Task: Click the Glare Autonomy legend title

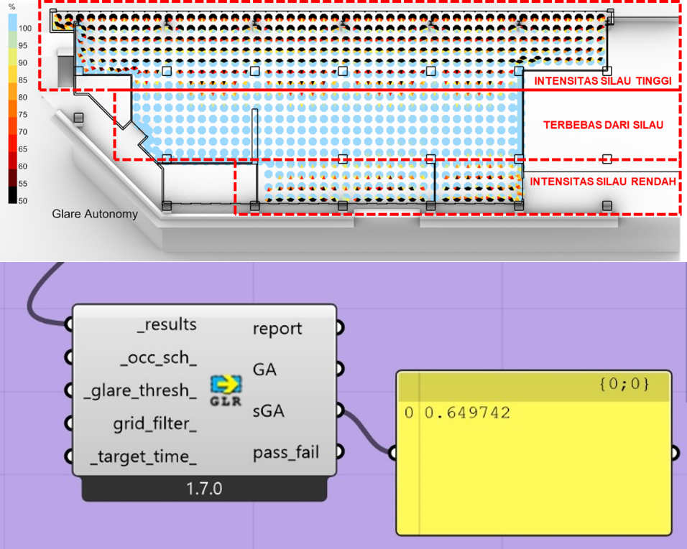Action: 95,214
